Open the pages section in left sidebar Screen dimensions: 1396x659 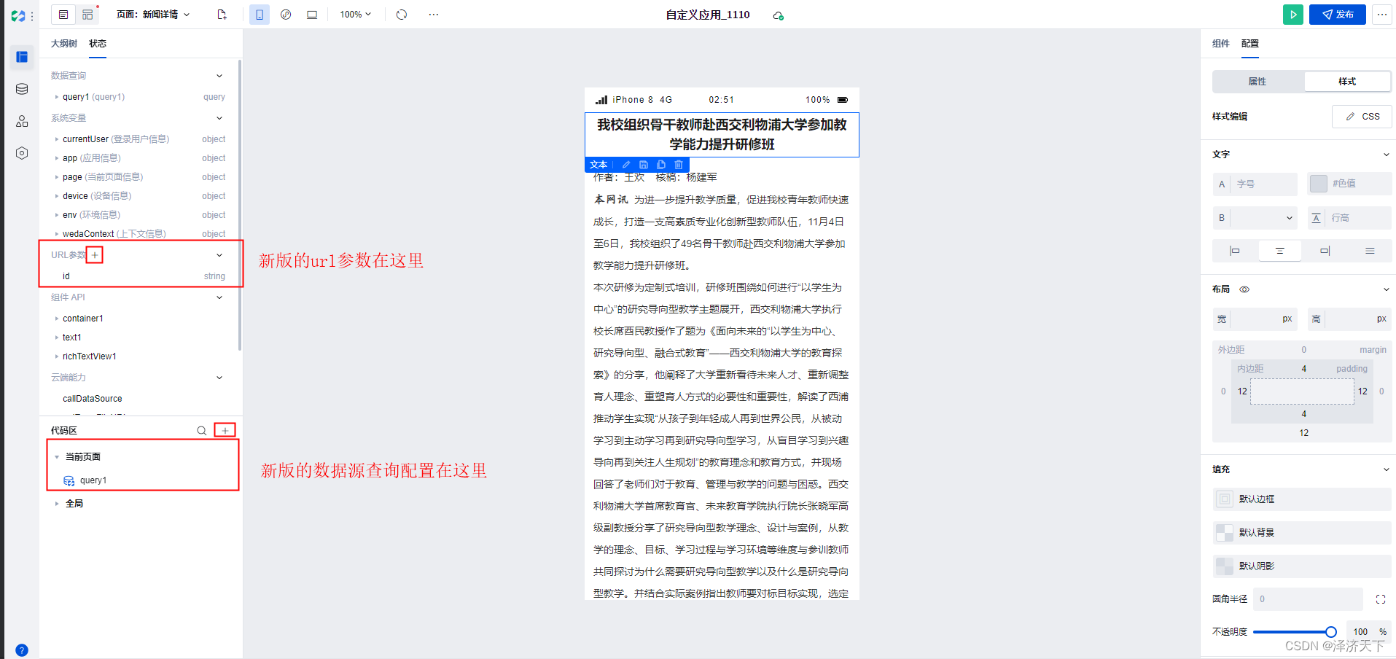coord(22,57)
